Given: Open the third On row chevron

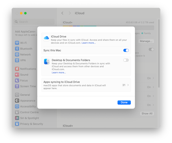Looking at the screenshot, I should (x=153, y=96).
